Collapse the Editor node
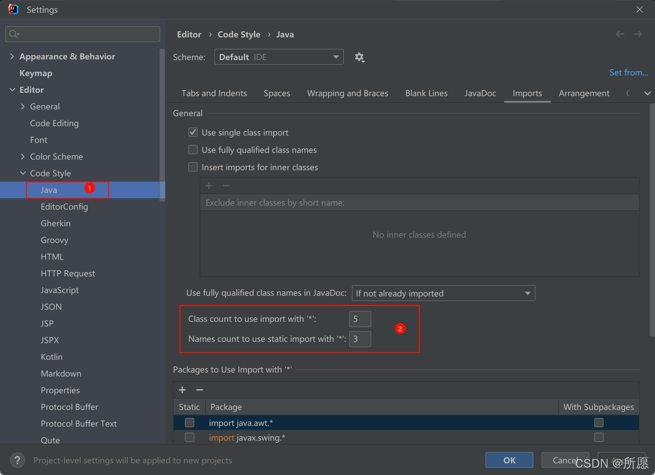This screenshot has height=475, width=655. 12,90
